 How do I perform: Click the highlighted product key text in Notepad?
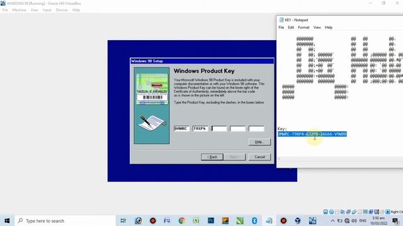click(312, 134)
